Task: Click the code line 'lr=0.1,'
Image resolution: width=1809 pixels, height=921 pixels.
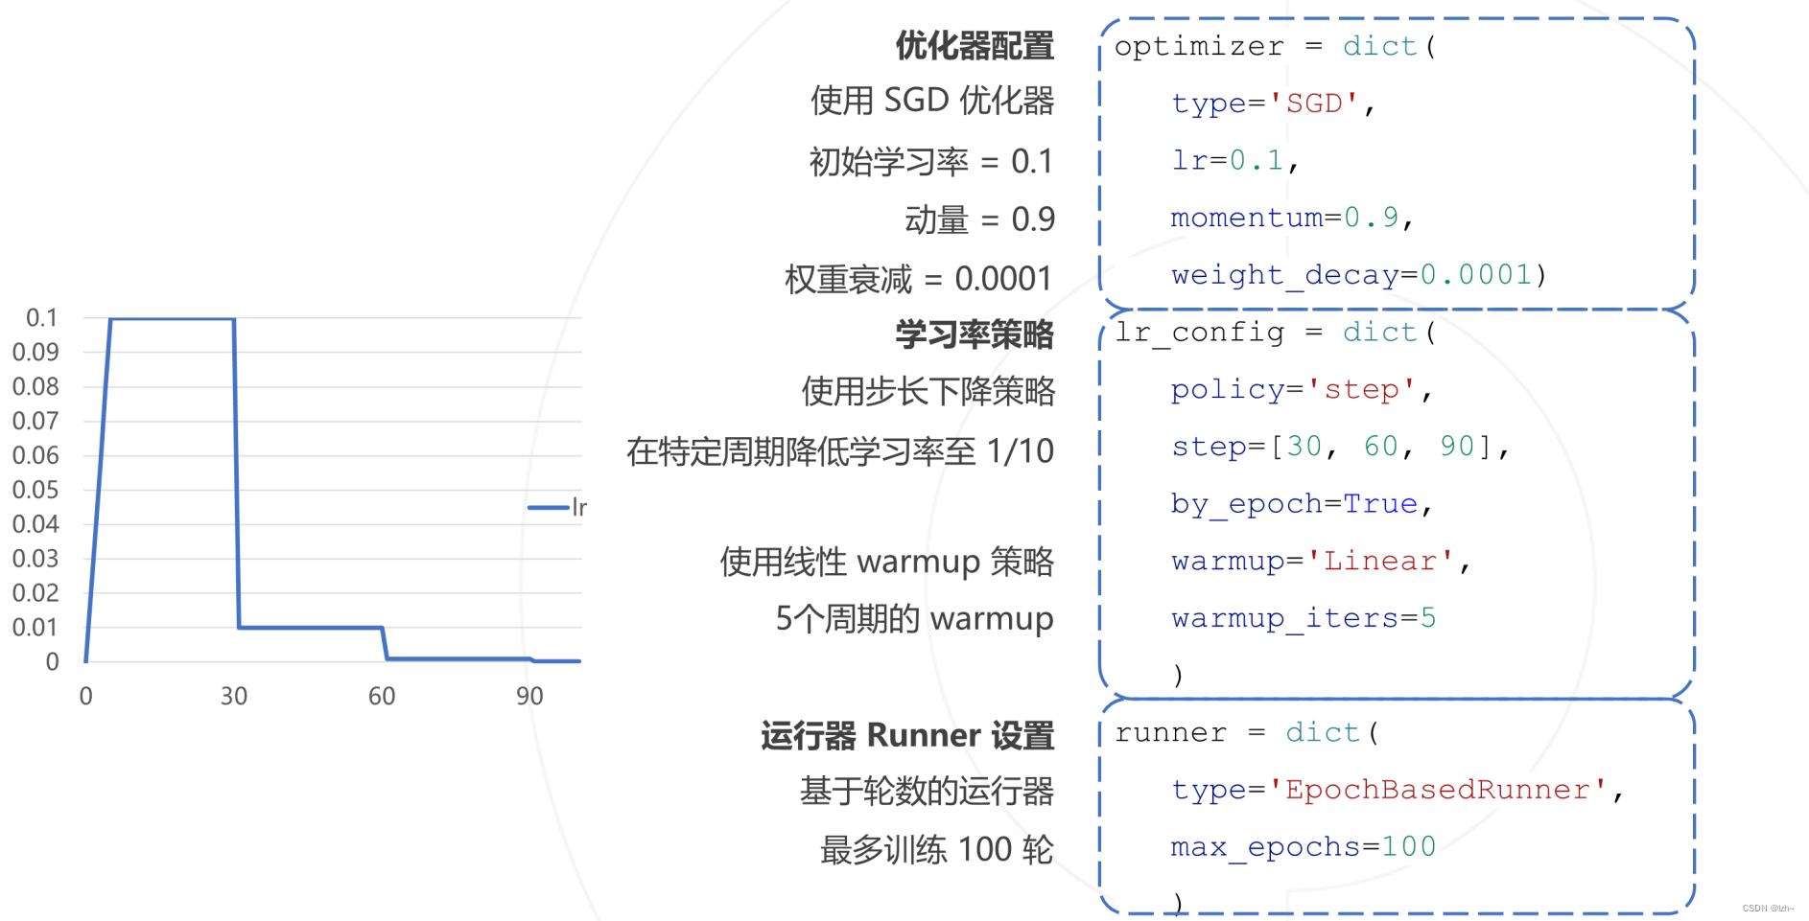Action: click(x=1235, y=160)
